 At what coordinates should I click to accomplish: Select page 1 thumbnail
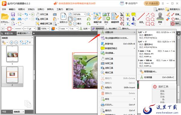pyautogui.click(x=12, y=54)
